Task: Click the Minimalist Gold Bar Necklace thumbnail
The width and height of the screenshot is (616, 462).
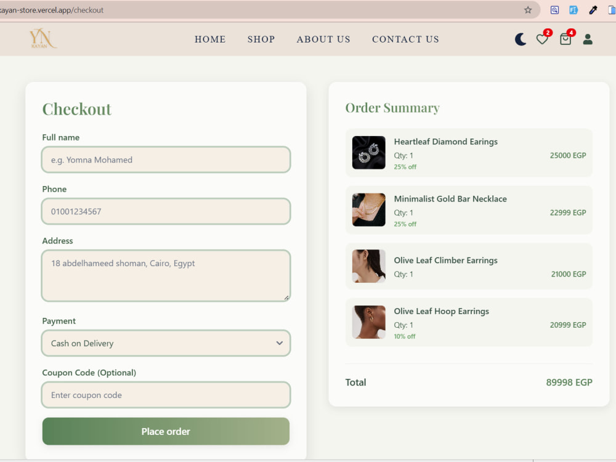Action: tap(368, 209)
